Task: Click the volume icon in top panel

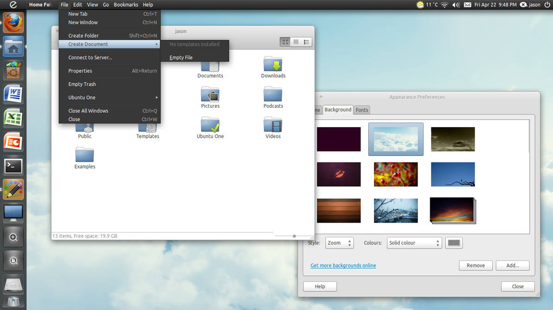Action: pos(456,5)
